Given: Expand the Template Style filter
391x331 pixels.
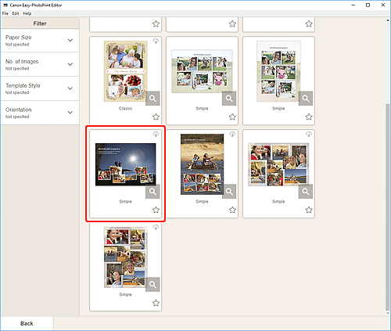Looking at the screenshot, I should (40, 88).
